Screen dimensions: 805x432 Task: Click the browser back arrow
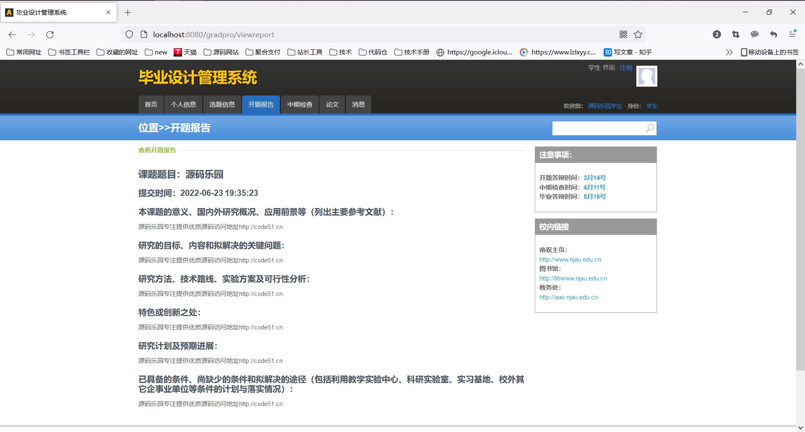pos(12,35)
